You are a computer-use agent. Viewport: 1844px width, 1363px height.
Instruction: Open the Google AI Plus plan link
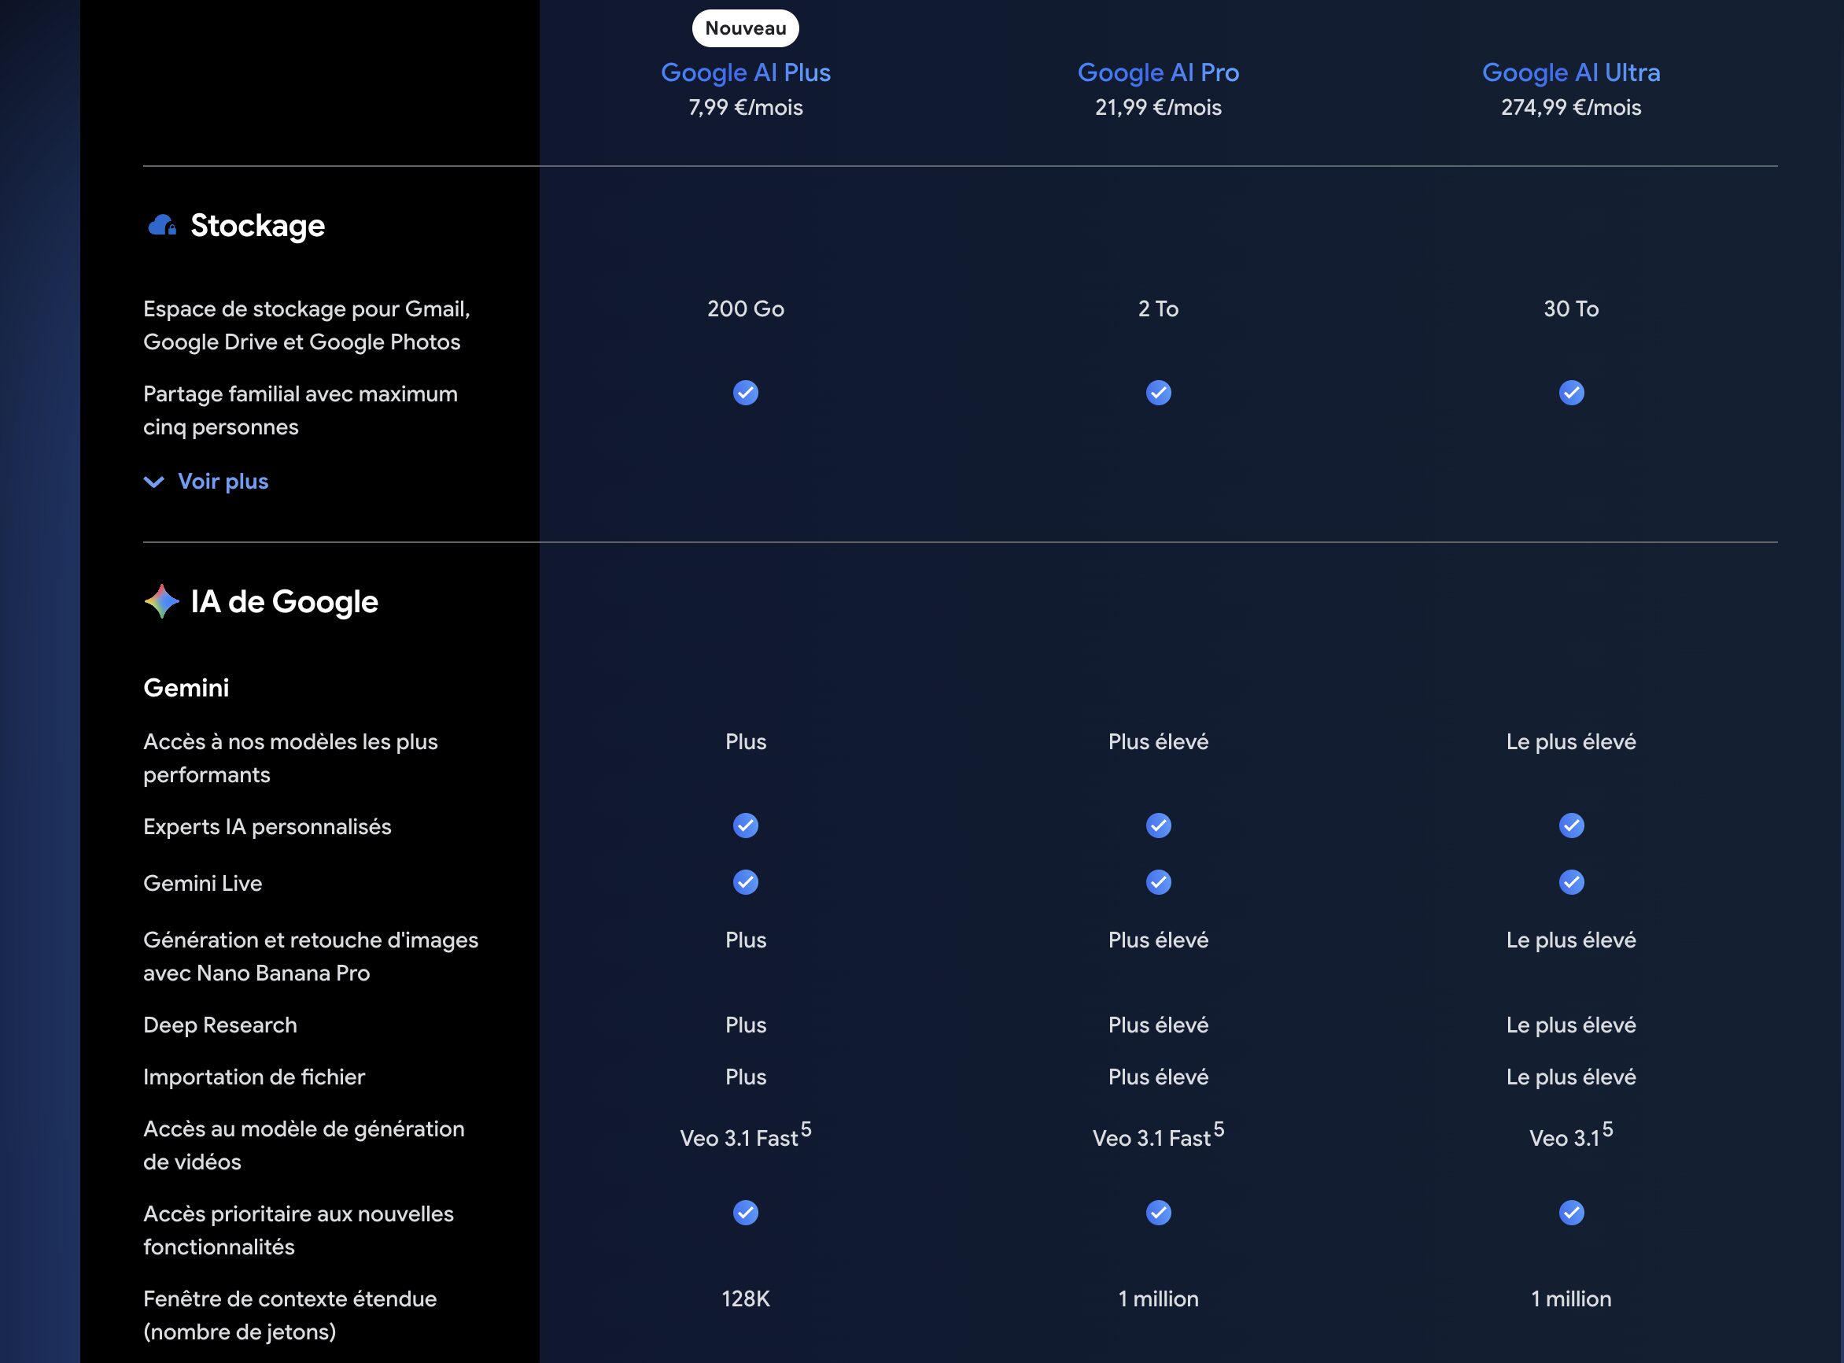click(746, 72)
